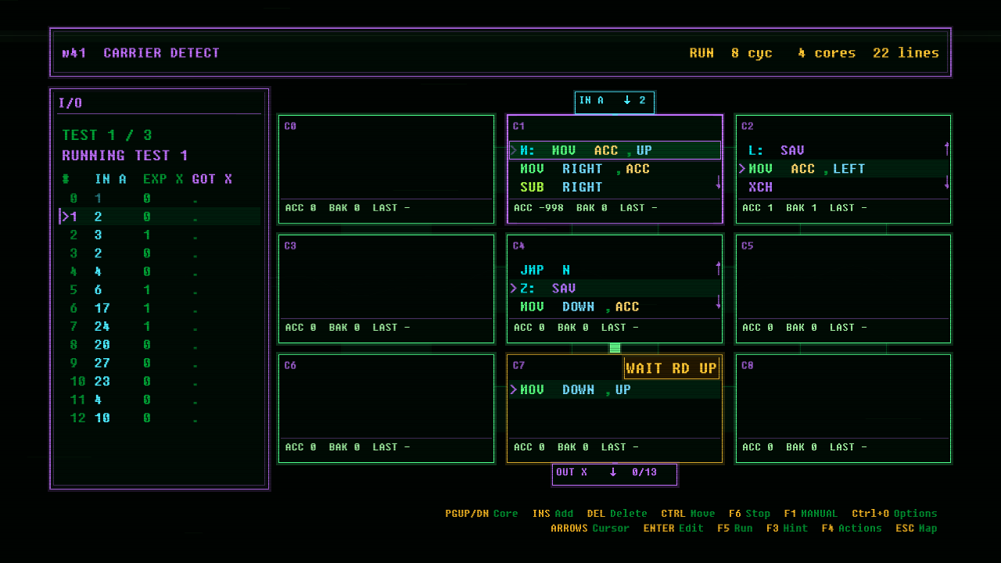Click the RUN status in the header
Image resolution: width=1001 pixels, height=563 pixels.
point(701,53)
